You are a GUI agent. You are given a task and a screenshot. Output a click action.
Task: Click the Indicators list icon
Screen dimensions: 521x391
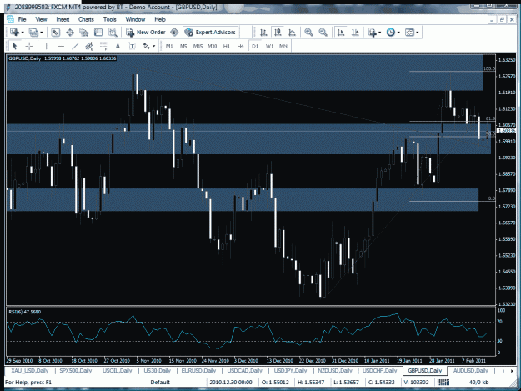(x=372, y=33)
